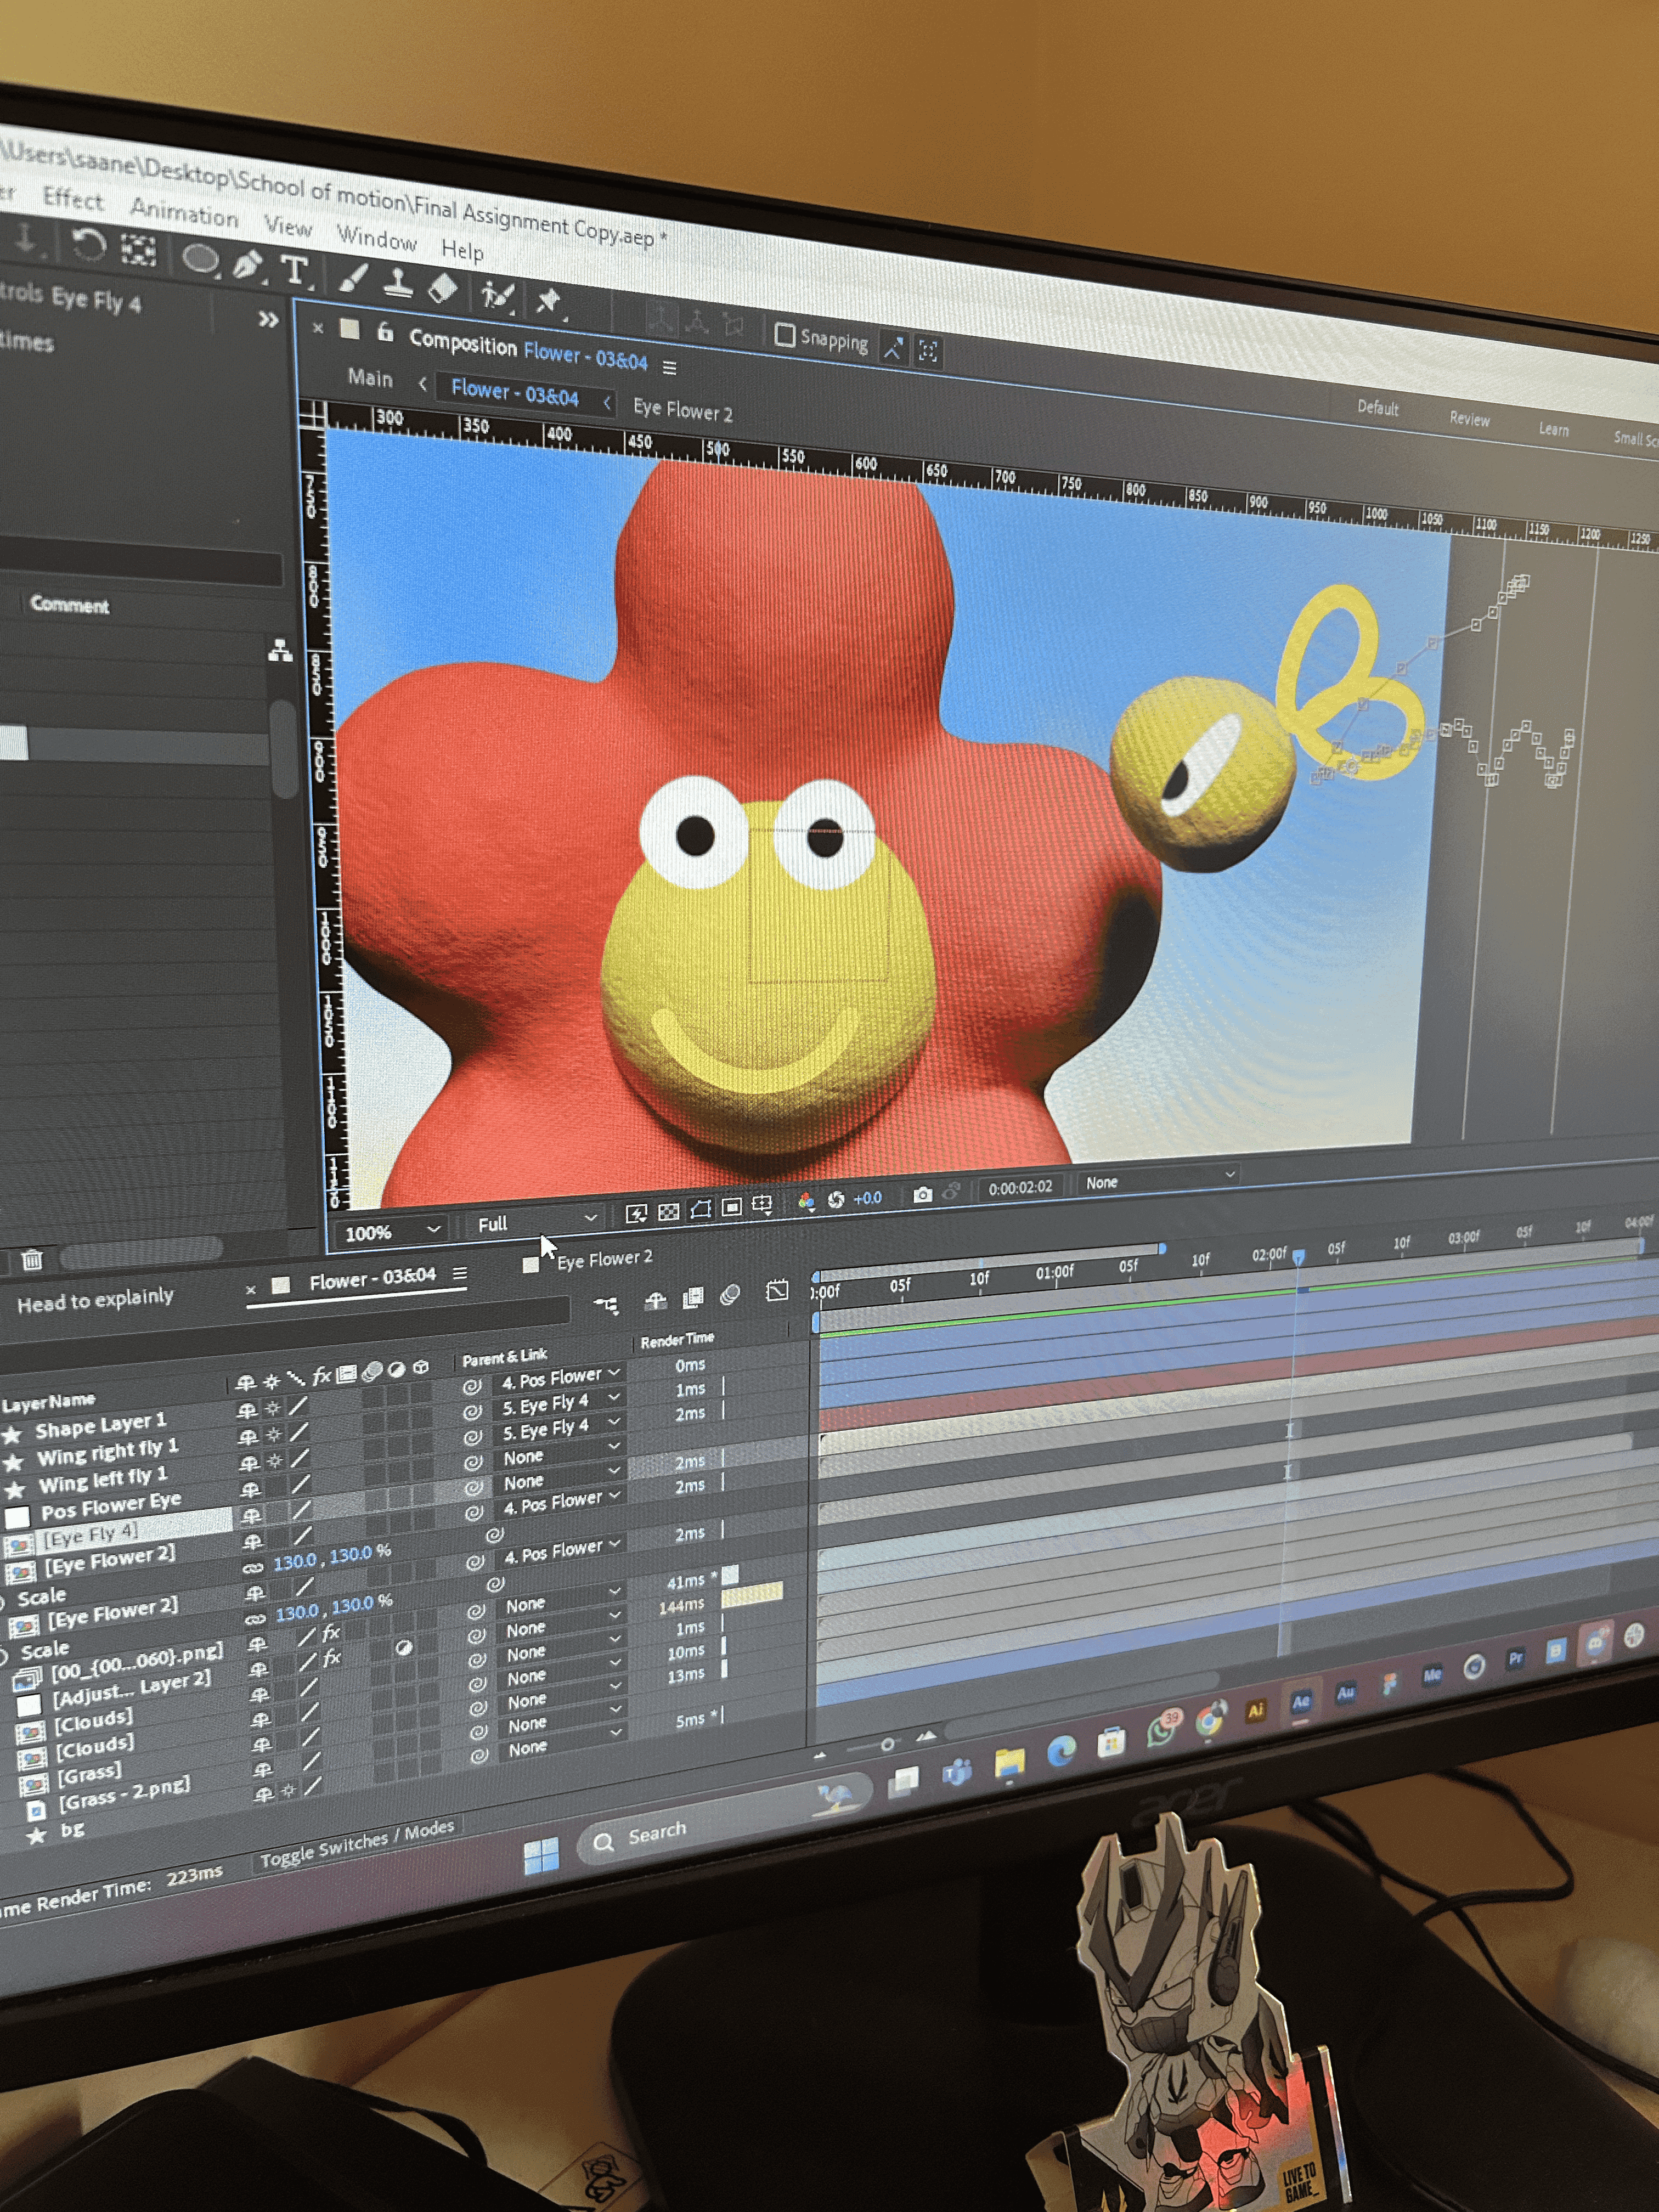Click the Fast Previews icon below the viewer

(636, 1214)
